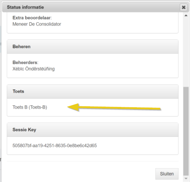Image resolution: width=190 pixels, height=182 pixels.
Task: Click the session key value 505807bf-aa19...
Action: [x=55, y=145]
